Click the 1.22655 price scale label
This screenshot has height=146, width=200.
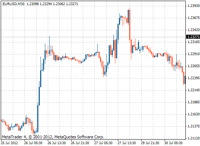(x=193, y=66)
